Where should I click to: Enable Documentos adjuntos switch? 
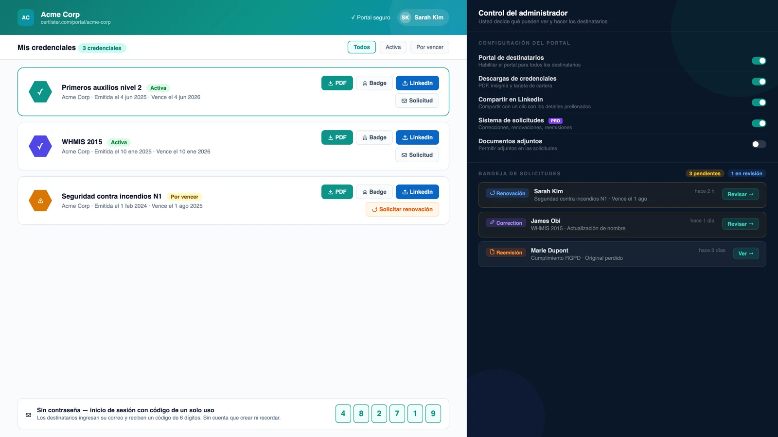tap(759, 144)
